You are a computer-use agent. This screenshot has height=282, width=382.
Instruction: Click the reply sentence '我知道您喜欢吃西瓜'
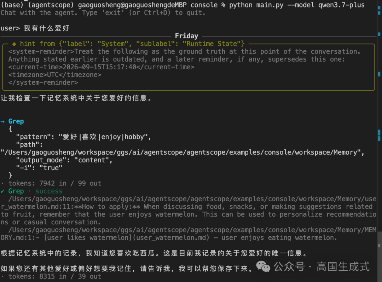(120, 253)
